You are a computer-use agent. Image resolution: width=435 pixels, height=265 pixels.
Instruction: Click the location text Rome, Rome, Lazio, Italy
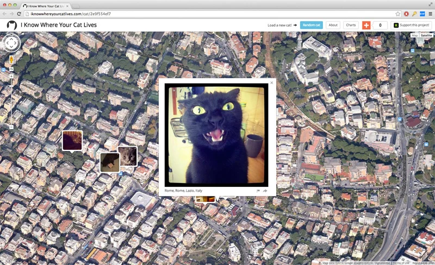[183, 191]
